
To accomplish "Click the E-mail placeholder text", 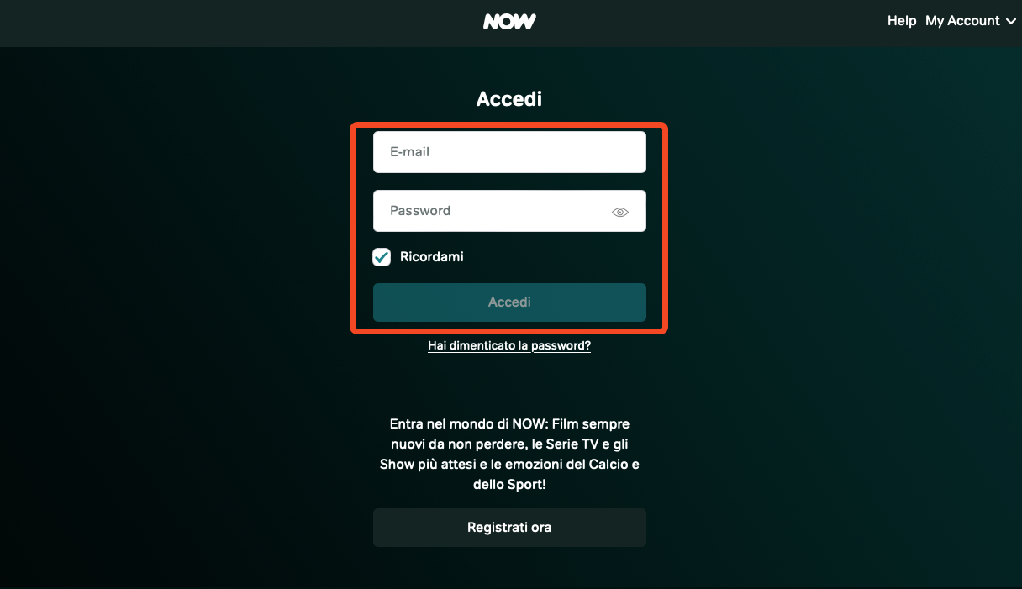I will click(410, 152).
